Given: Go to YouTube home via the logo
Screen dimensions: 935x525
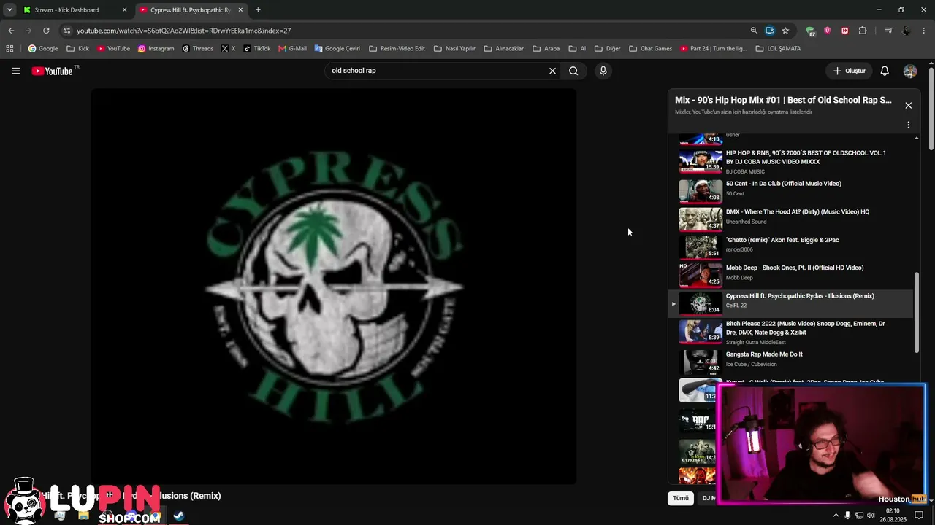Looking at the screenshot, I should [x=53, y=71].
